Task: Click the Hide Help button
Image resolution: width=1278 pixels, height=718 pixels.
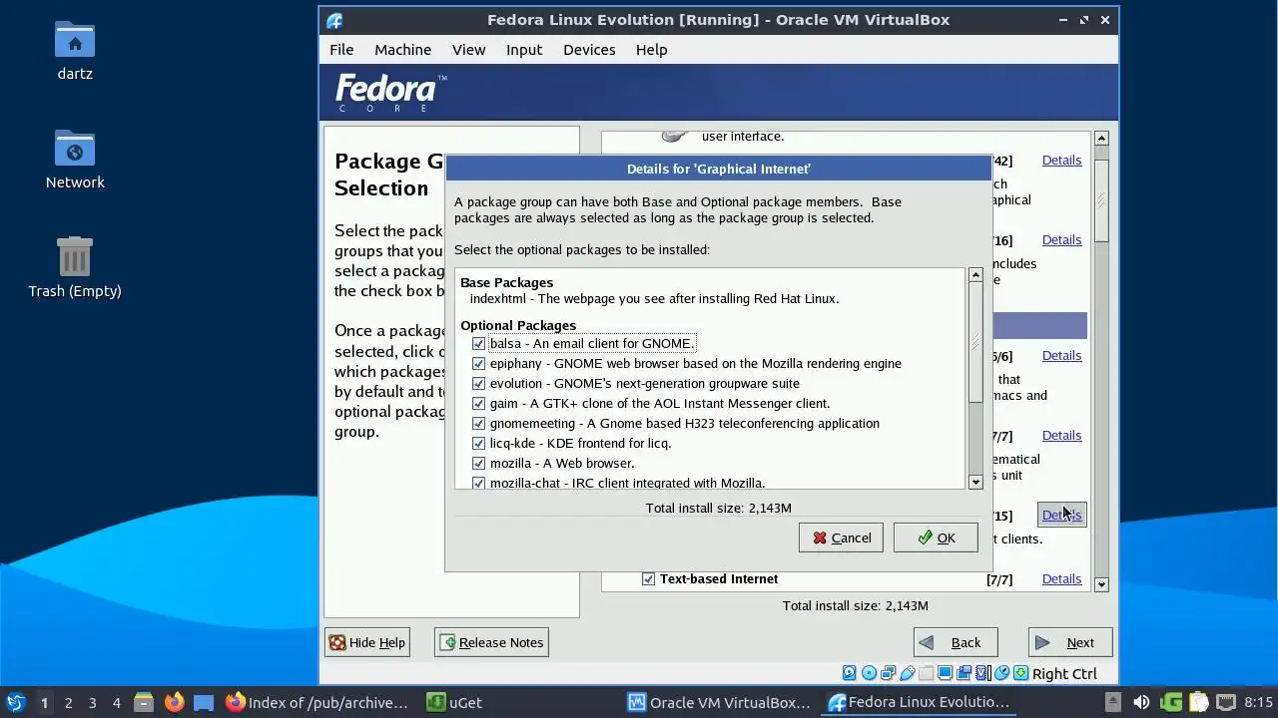Action: point(367,642)
